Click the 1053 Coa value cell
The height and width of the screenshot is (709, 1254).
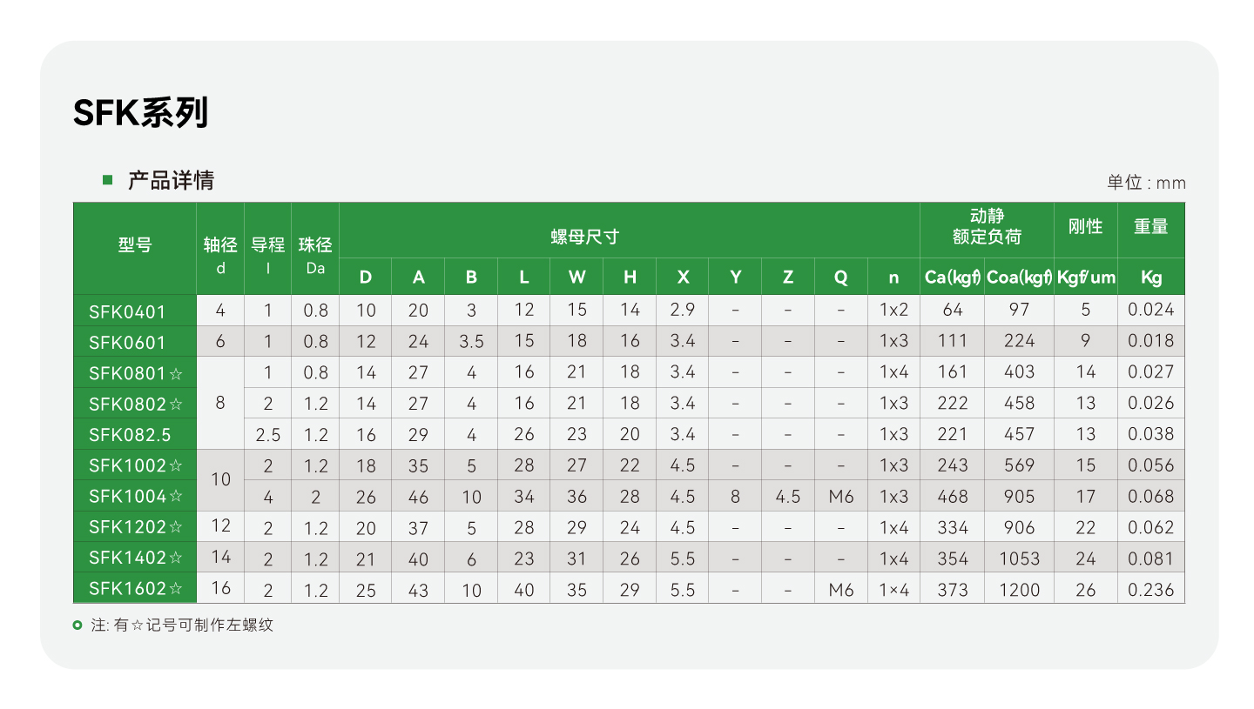[x=1019, y=559]
